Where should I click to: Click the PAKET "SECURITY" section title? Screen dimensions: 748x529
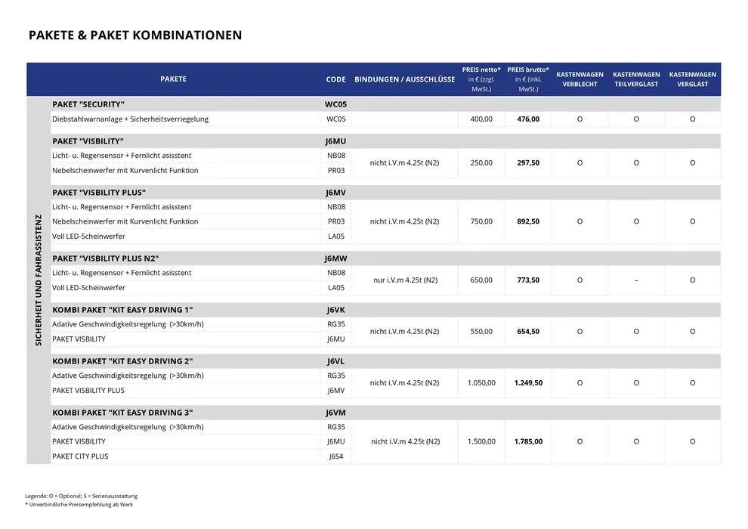[88, 104]
